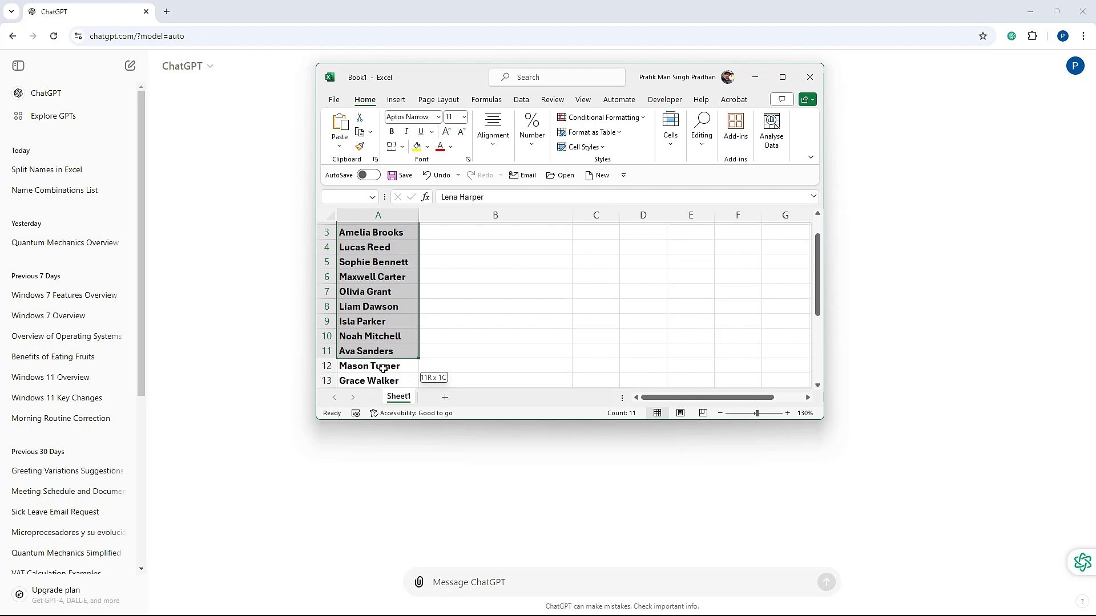This screenshot has width=1096, height=616.
Task: Toggle bold formatting
Action: pos(392,131)
